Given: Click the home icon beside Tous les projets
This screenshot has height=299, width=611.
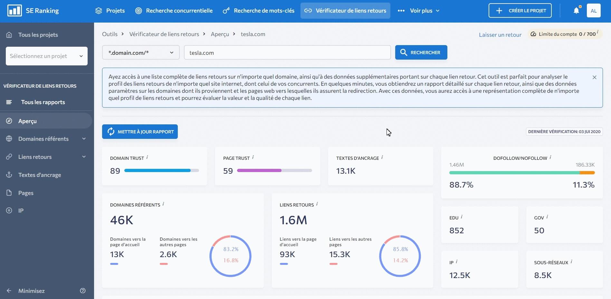Looking at the screenshot, I should 9,35.
